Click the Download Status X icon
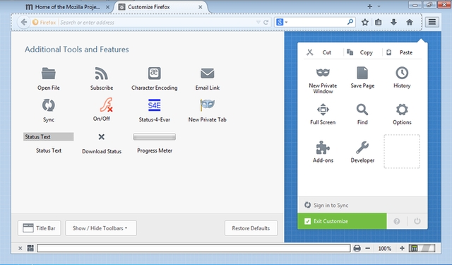 tap(102, 136)
